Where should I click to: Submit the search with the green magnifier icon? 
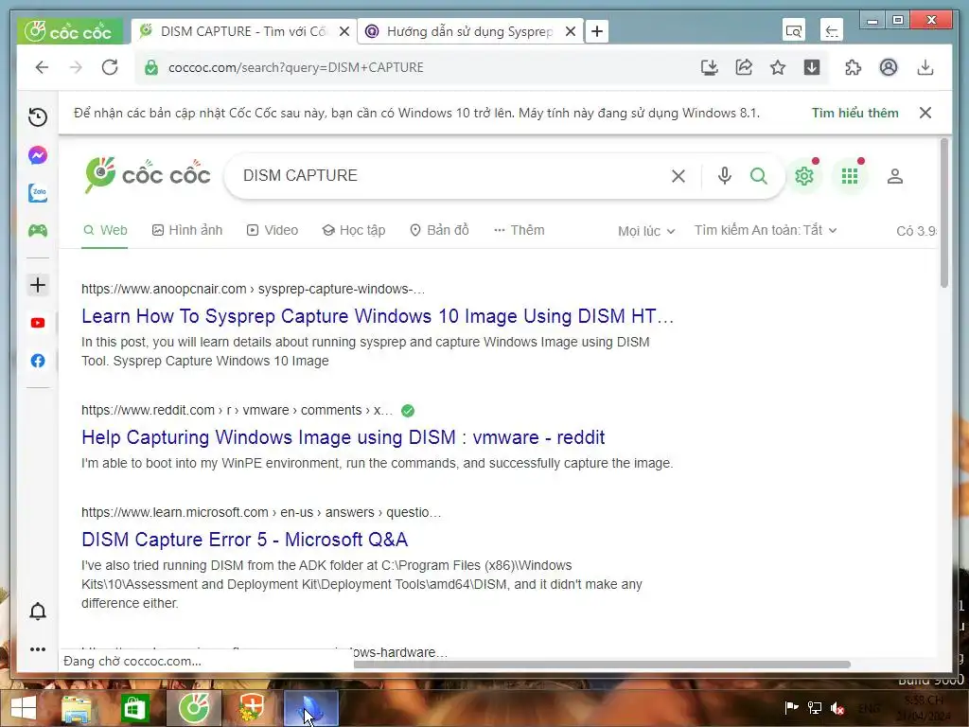click(x=759, y=176)
